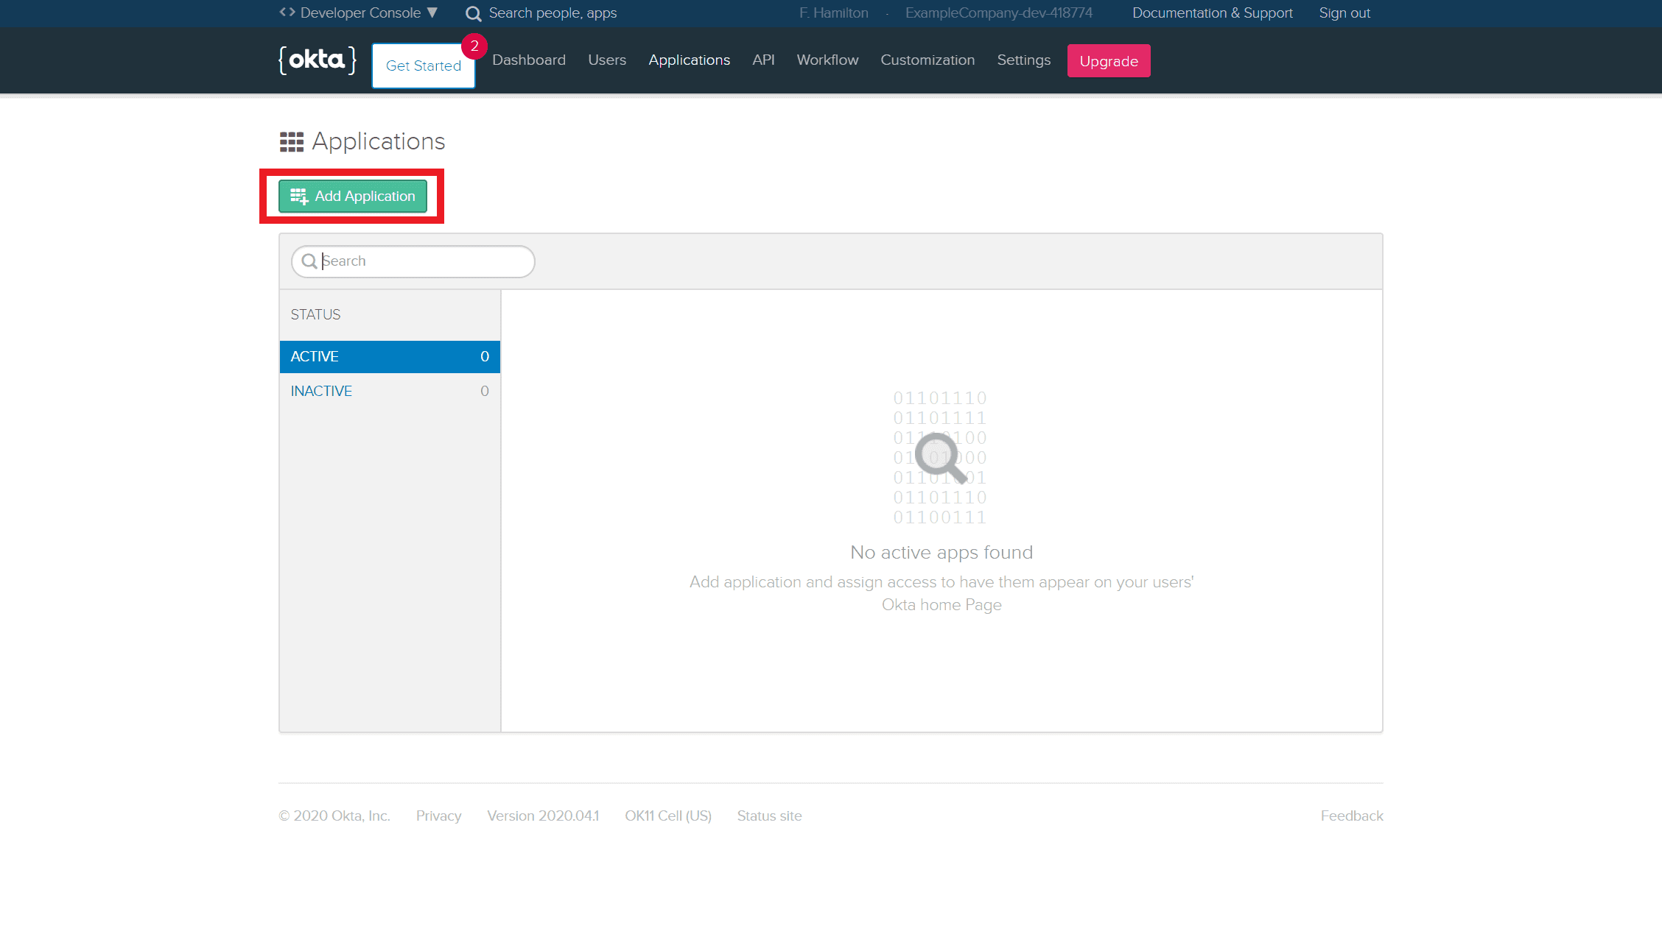This screenshot has height=948, width=1662.
Task: Open the Status site footer link
Action: [x=769, y=816]
